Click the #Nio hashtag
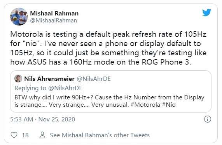222x145 pixels. pos(169,105)
